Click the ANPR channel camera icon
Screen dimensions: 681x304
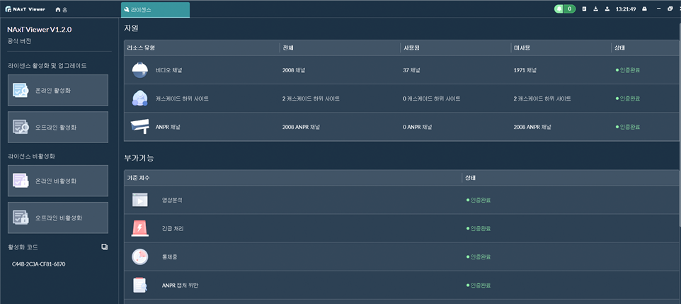[x=139, y=127]
